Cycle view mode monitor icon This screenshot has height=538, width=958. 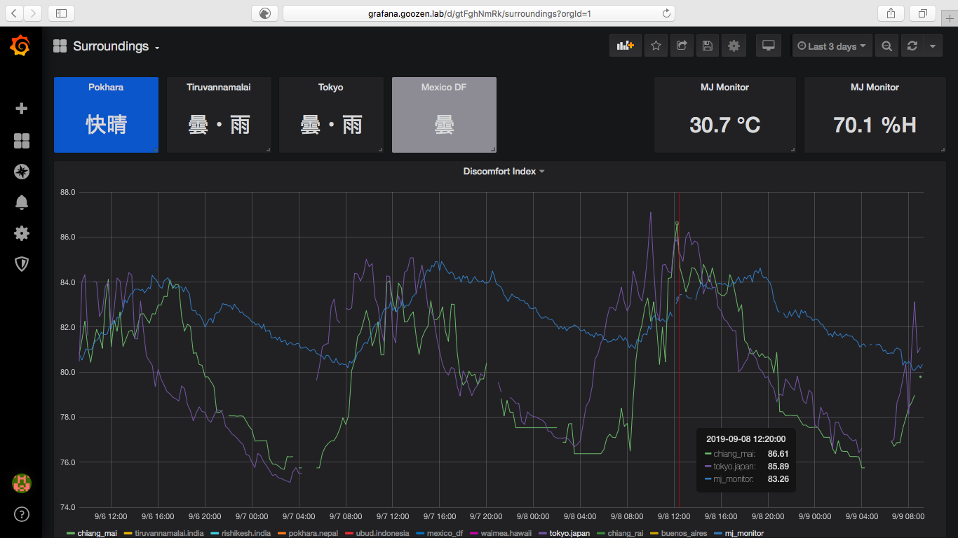tap(769, 46)
